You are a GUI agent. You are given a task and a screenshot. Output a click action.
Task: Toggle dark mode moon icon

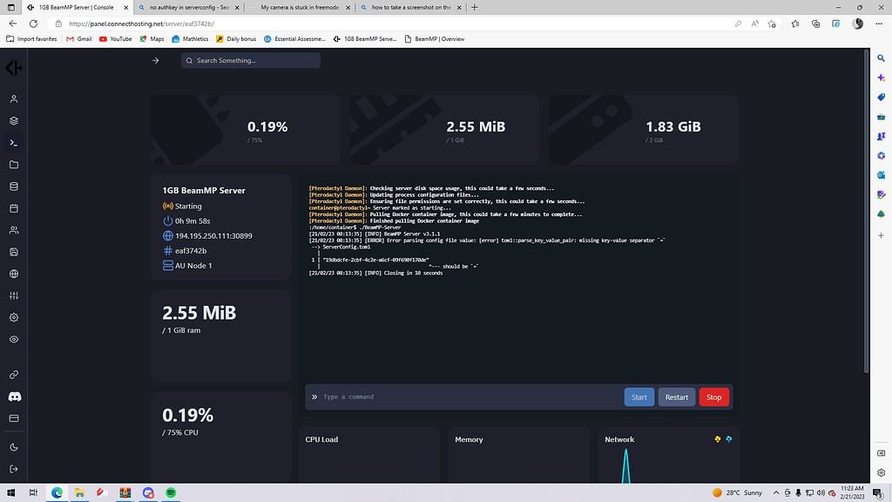pyautogui.click(x=14, y=447)
